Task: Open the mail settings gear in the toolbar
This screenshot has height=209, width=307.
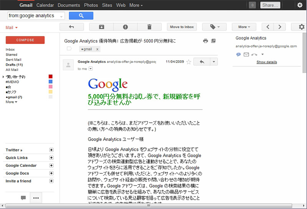Action: (x=301, y=27)
